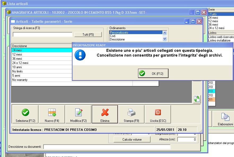Select 'Listino installatore' in Listino list
Screen dimensions: 234x157
pos(221,40)
